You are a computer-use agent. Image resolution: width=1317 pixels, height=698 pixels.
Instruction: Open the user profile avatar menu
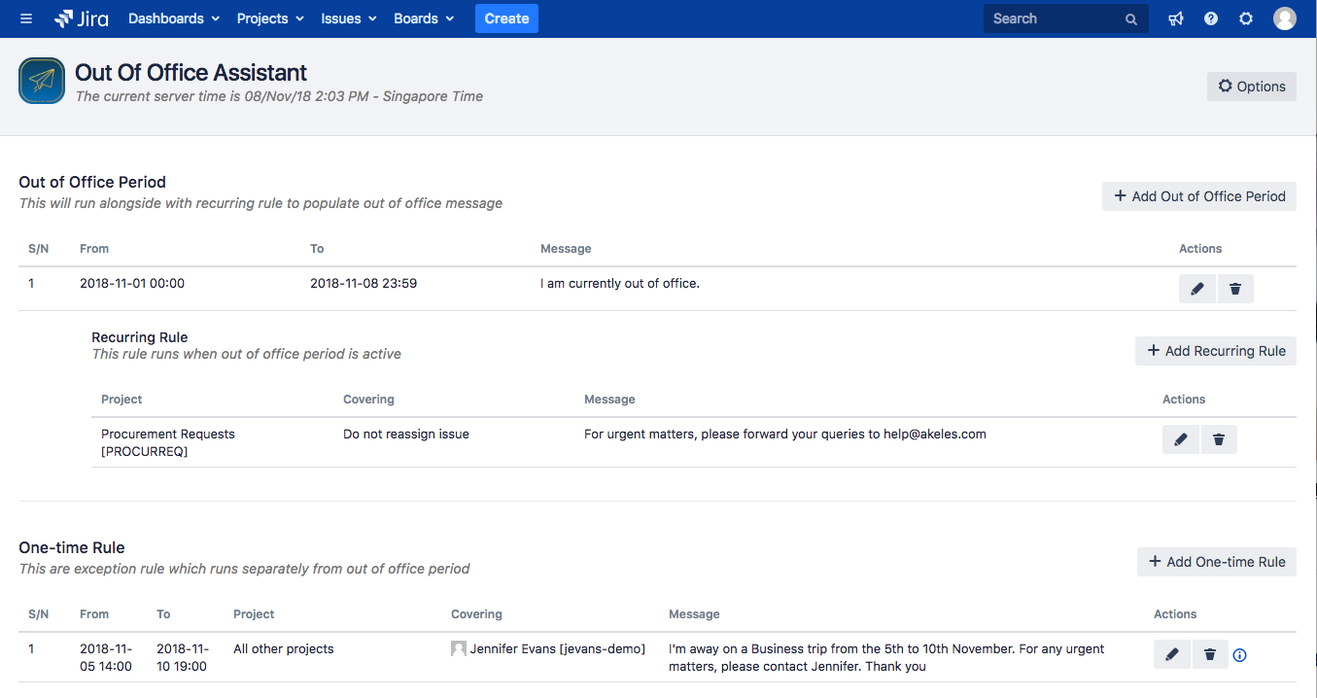pos(1285,18)
